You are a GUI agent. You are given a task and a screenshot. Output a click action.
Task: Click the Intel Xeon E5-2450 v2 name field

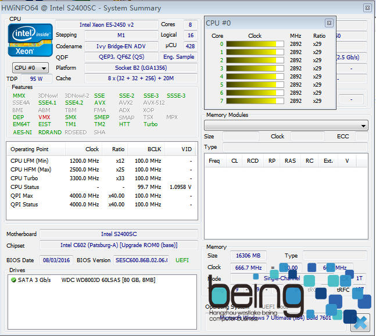coord(107,24)
